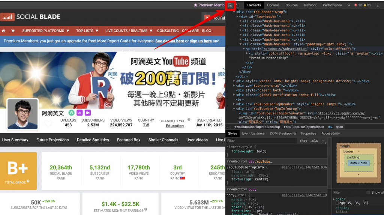Select #YouTubeUserTopInfoBlockTop breadcrumb
384x215 pixels.
pos(257,127)
